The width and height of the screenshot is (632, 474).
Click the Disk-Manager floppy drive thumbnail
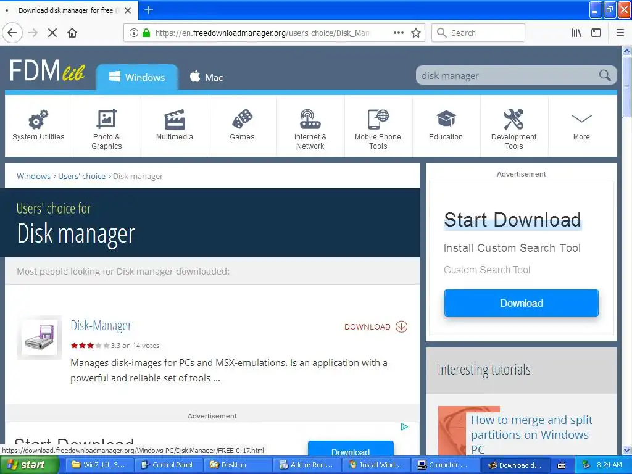pos(39,338)
